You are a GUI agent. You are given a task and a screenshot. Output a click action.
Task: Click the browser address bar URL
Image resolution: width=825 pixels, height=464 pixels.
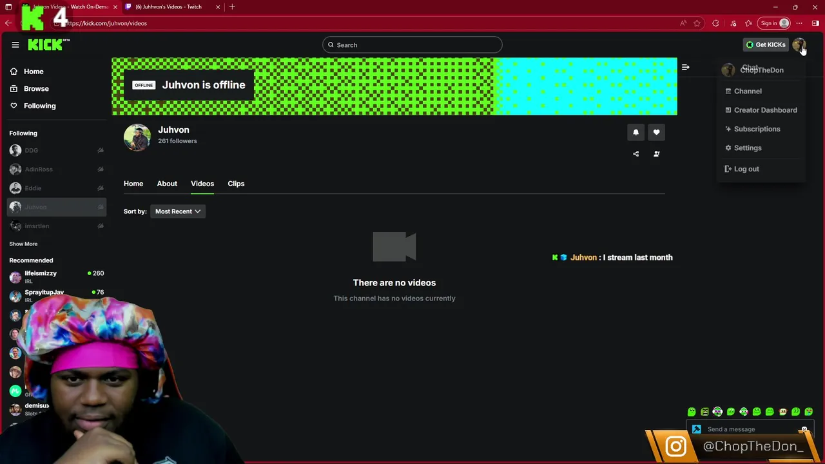tap(106, 23)
